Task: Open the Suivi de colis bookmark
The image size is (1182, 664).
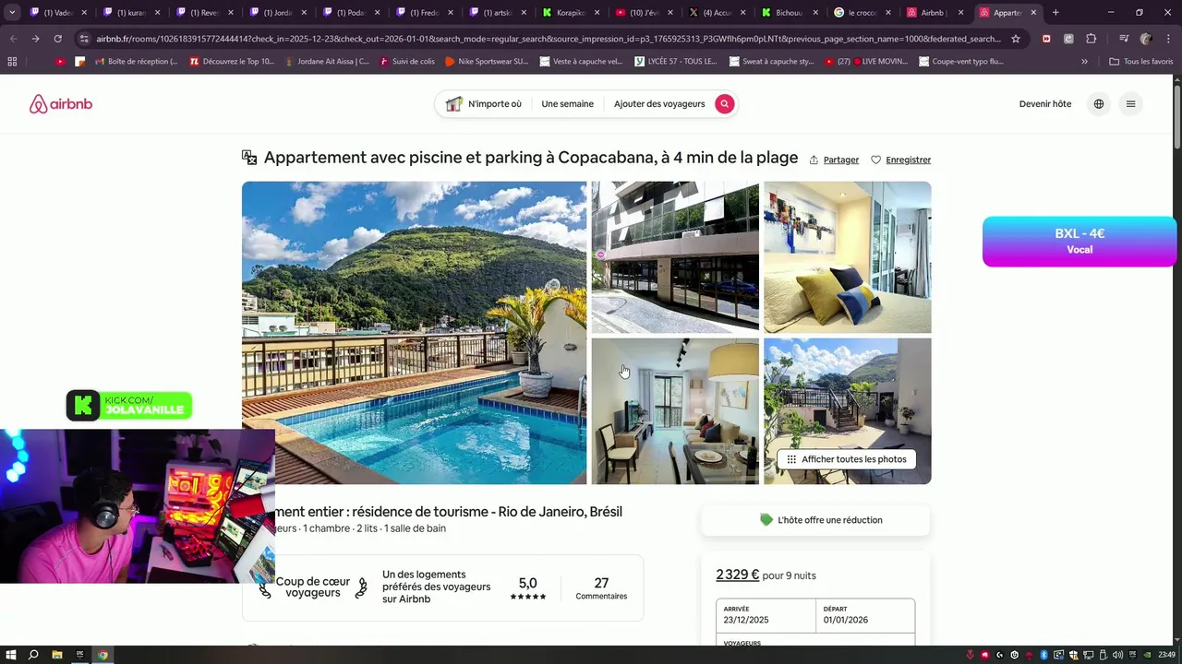Action: point(405,61)
